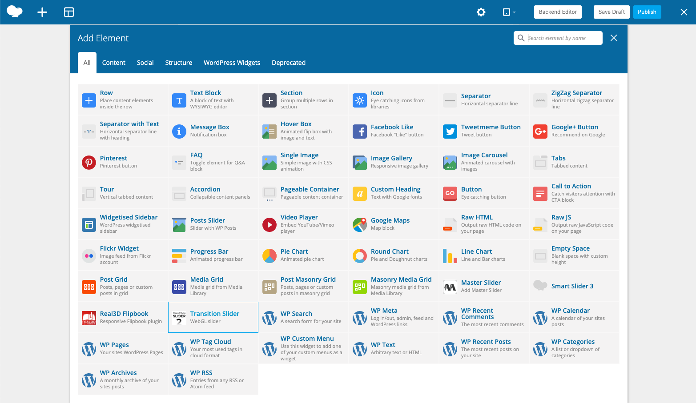Choose the Separator element icon
This screenshot has height=403, width=696.
[450, 100]
